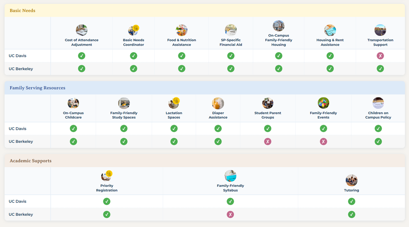The image size is (409, 227).
Task: Click UC Davis On-Campus Childcare check mark
Action: click(x=73, y=128)
